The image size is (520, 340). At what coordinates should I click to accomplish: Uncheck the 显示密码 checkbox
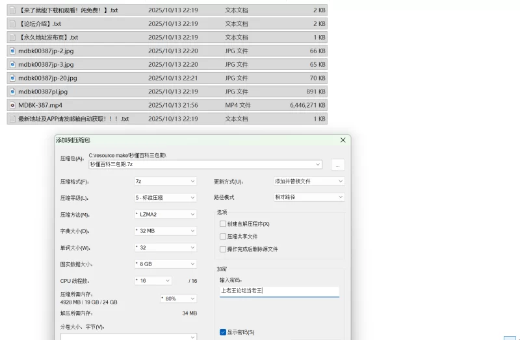click(223, 332)
